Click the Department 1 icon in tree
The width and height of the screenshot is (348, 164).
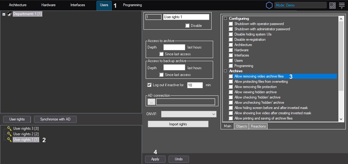[9, 14]
